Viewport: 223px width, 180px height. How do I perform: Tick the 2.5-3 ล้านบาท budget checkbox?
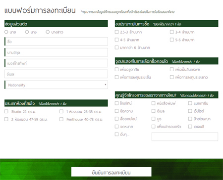point(116,32)
